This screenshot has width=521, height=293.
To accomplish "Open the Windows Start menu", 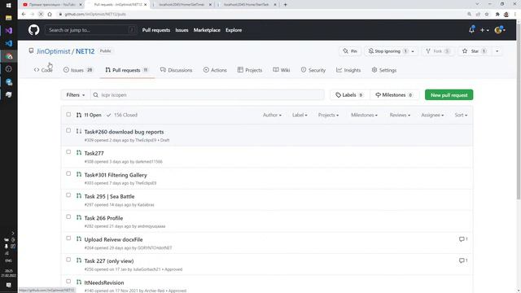I will (9, 6).
